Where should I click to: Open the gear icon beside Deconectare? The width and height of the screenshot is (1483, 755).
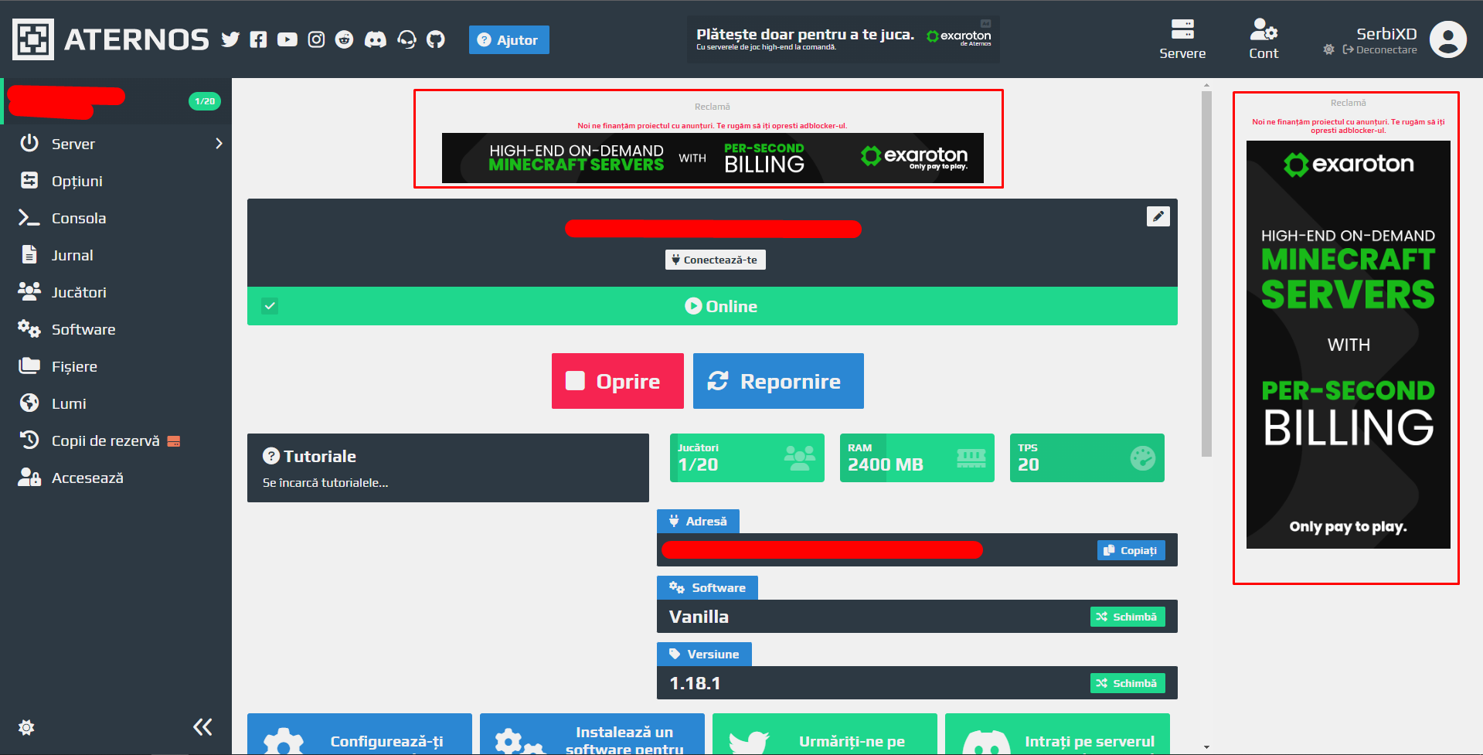click(1328, 49)
